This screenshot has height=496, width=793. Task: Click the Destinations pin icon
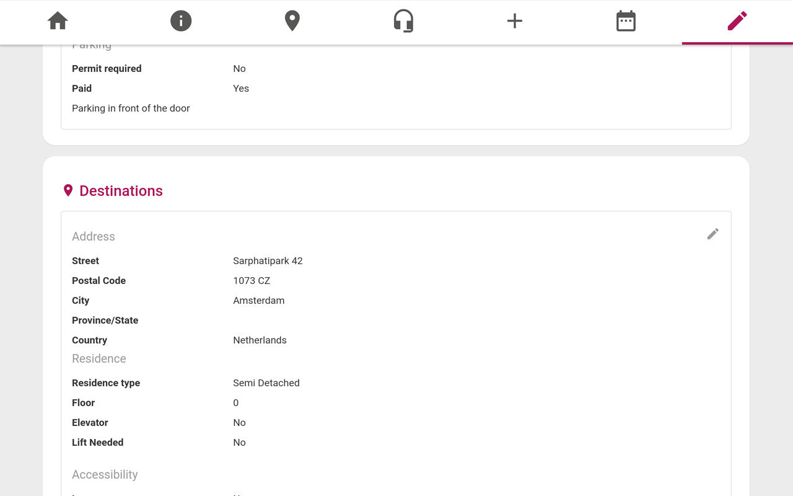coord(68,191)
